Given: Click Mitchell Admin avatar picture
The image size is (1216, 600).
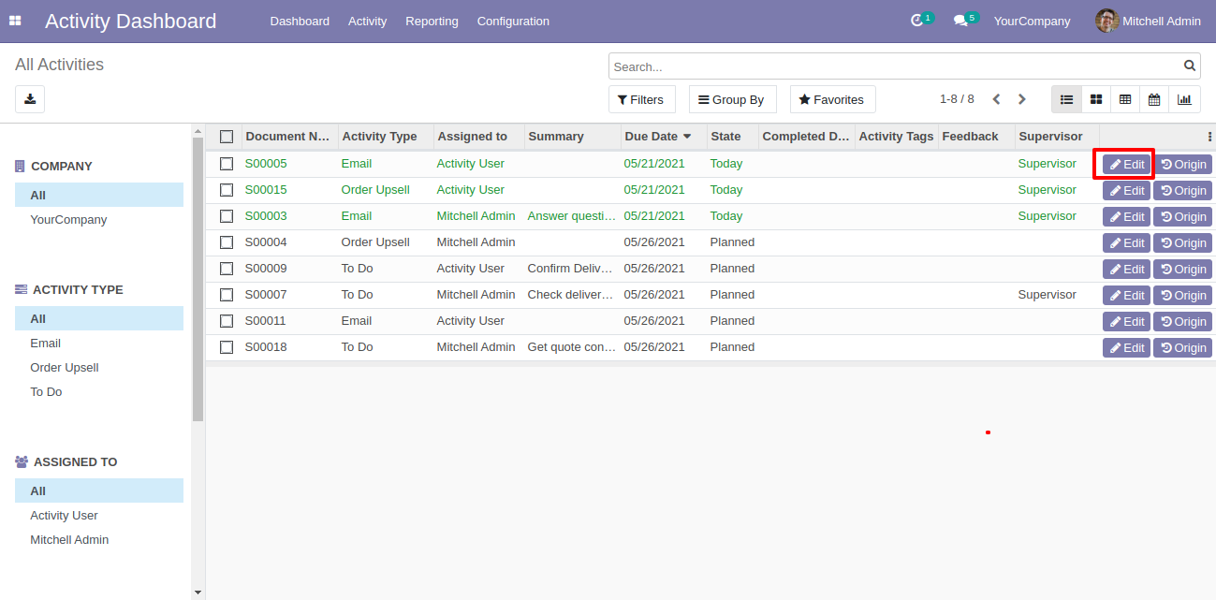Looking at the screenshot, I should pyautogui.click(x=1107, y=21).
